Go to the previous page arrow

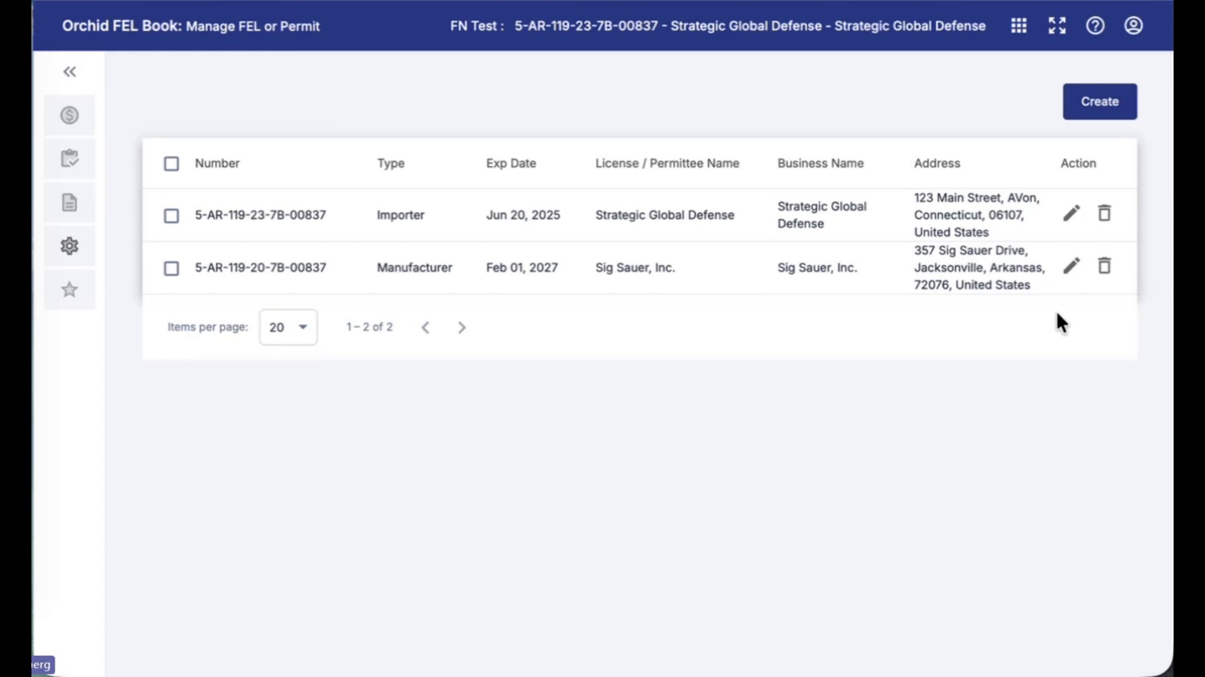pos(425,327)
